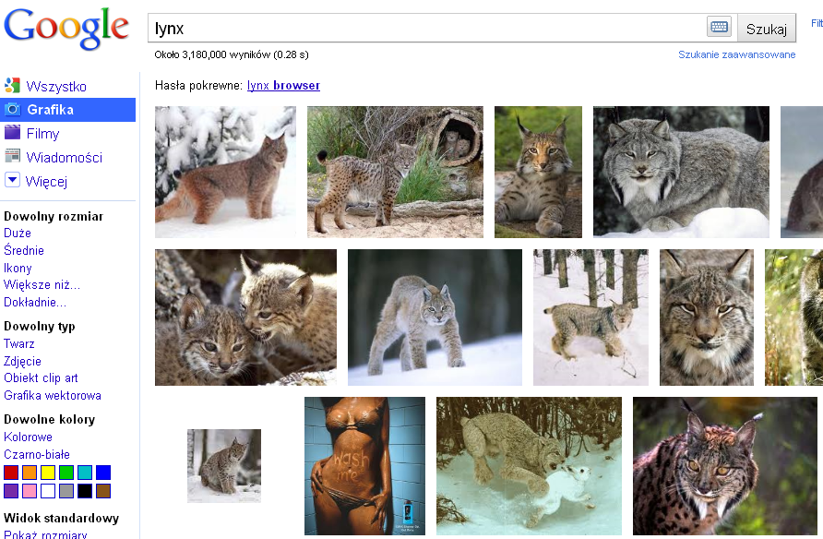Open the on-screen keyboard icon
The image size is (823, 539).
tap(719, 28)
